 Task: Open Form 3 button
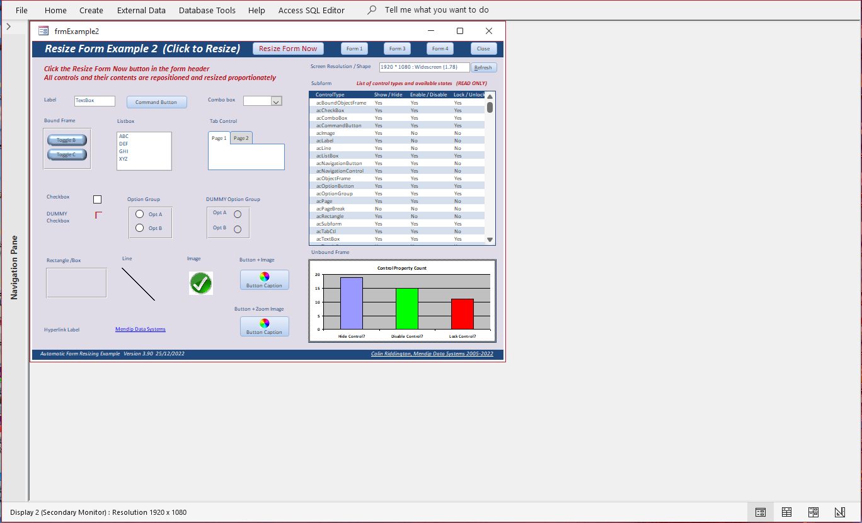[397, 49]
